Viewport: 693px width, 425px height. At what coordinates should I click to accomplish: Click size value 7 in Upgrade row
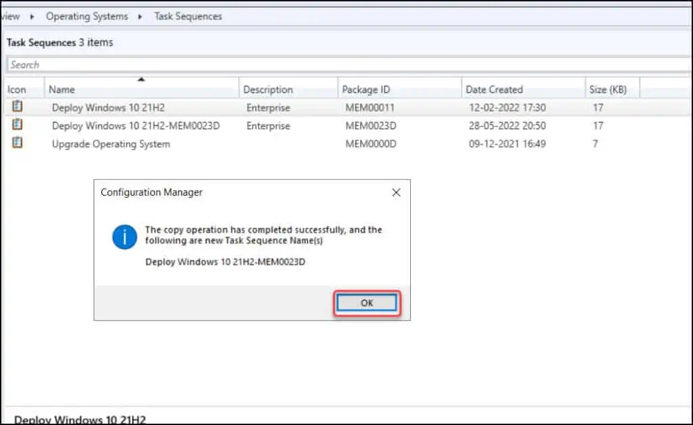pyautogui.click(x=596, y=144)
